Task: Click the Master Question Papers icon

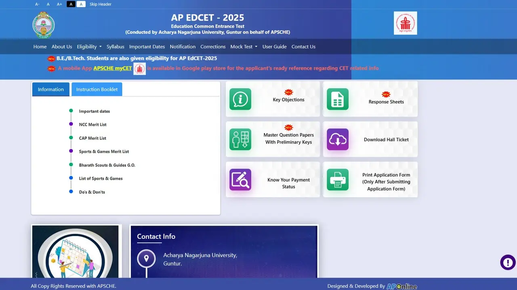Action: click(x=240, y=139)
